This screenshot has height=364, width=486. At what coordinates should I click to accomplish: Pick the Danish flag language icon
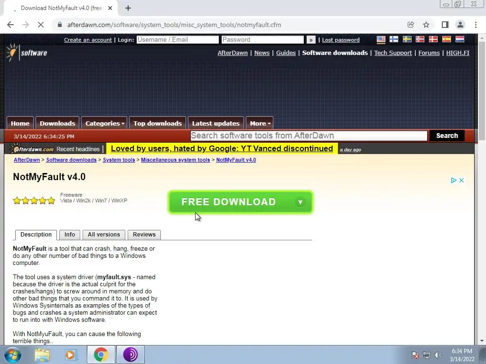pos(433,39)
